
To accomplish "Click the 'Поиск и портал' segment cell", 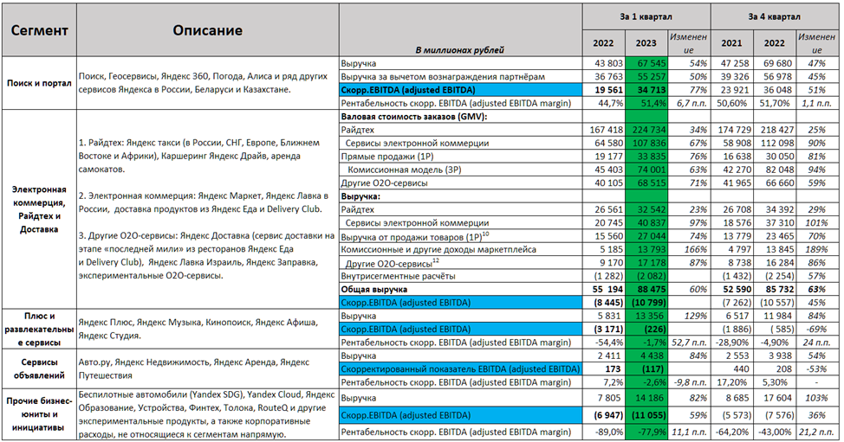I will [39, 83].
